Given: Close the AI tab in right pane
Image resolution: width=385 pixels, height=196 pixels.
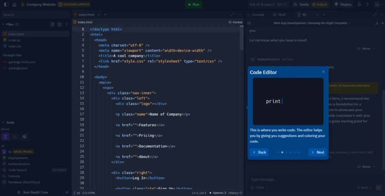Looking at the screenshot, I should 317,15.
